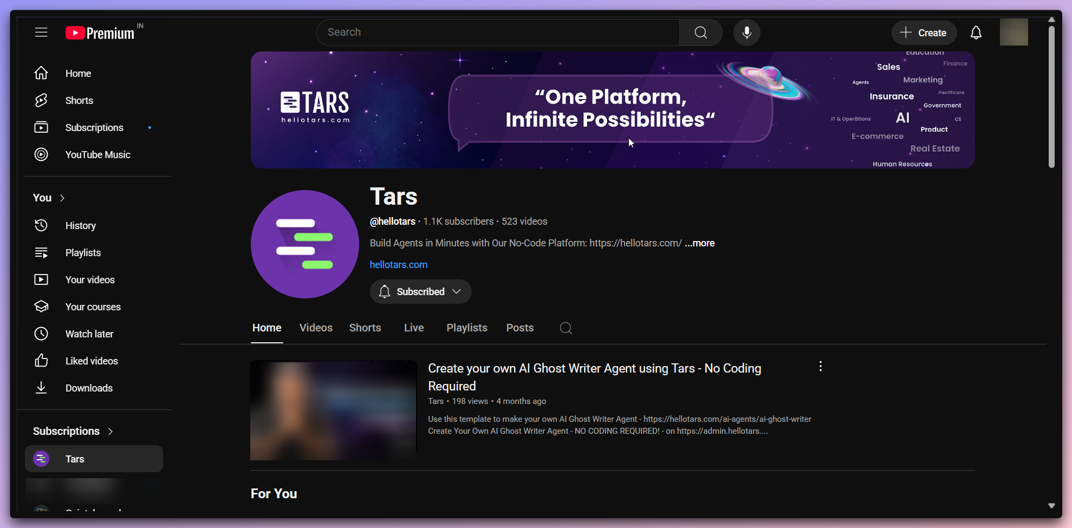Click the YouTube Music icon

[x=41, y=154]
